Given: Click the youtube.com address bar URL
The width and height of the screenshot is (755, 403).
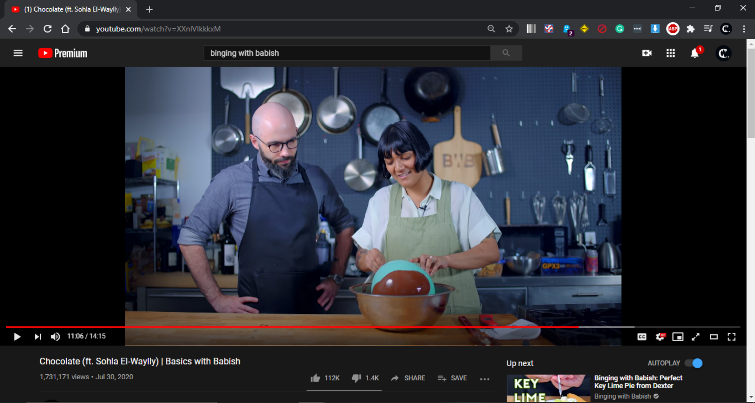Looking at the screenshot, I should pos(158,29).
